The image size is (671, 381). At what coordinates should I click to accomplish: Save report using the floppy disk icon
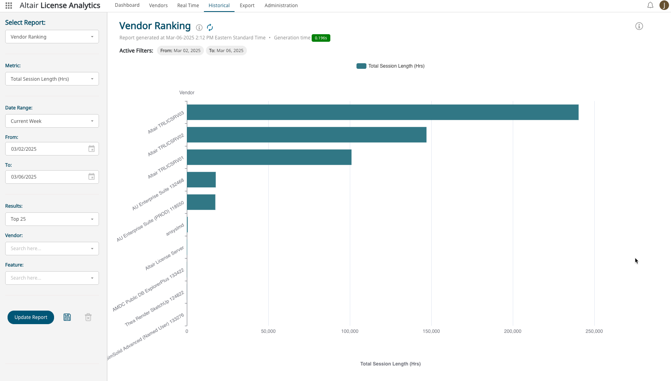point(67,317)
